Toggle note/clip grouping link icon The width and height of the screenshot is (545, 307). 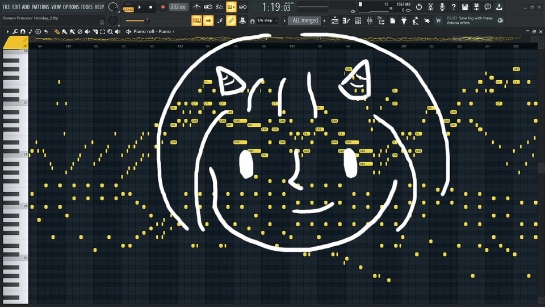click(231, 20)
